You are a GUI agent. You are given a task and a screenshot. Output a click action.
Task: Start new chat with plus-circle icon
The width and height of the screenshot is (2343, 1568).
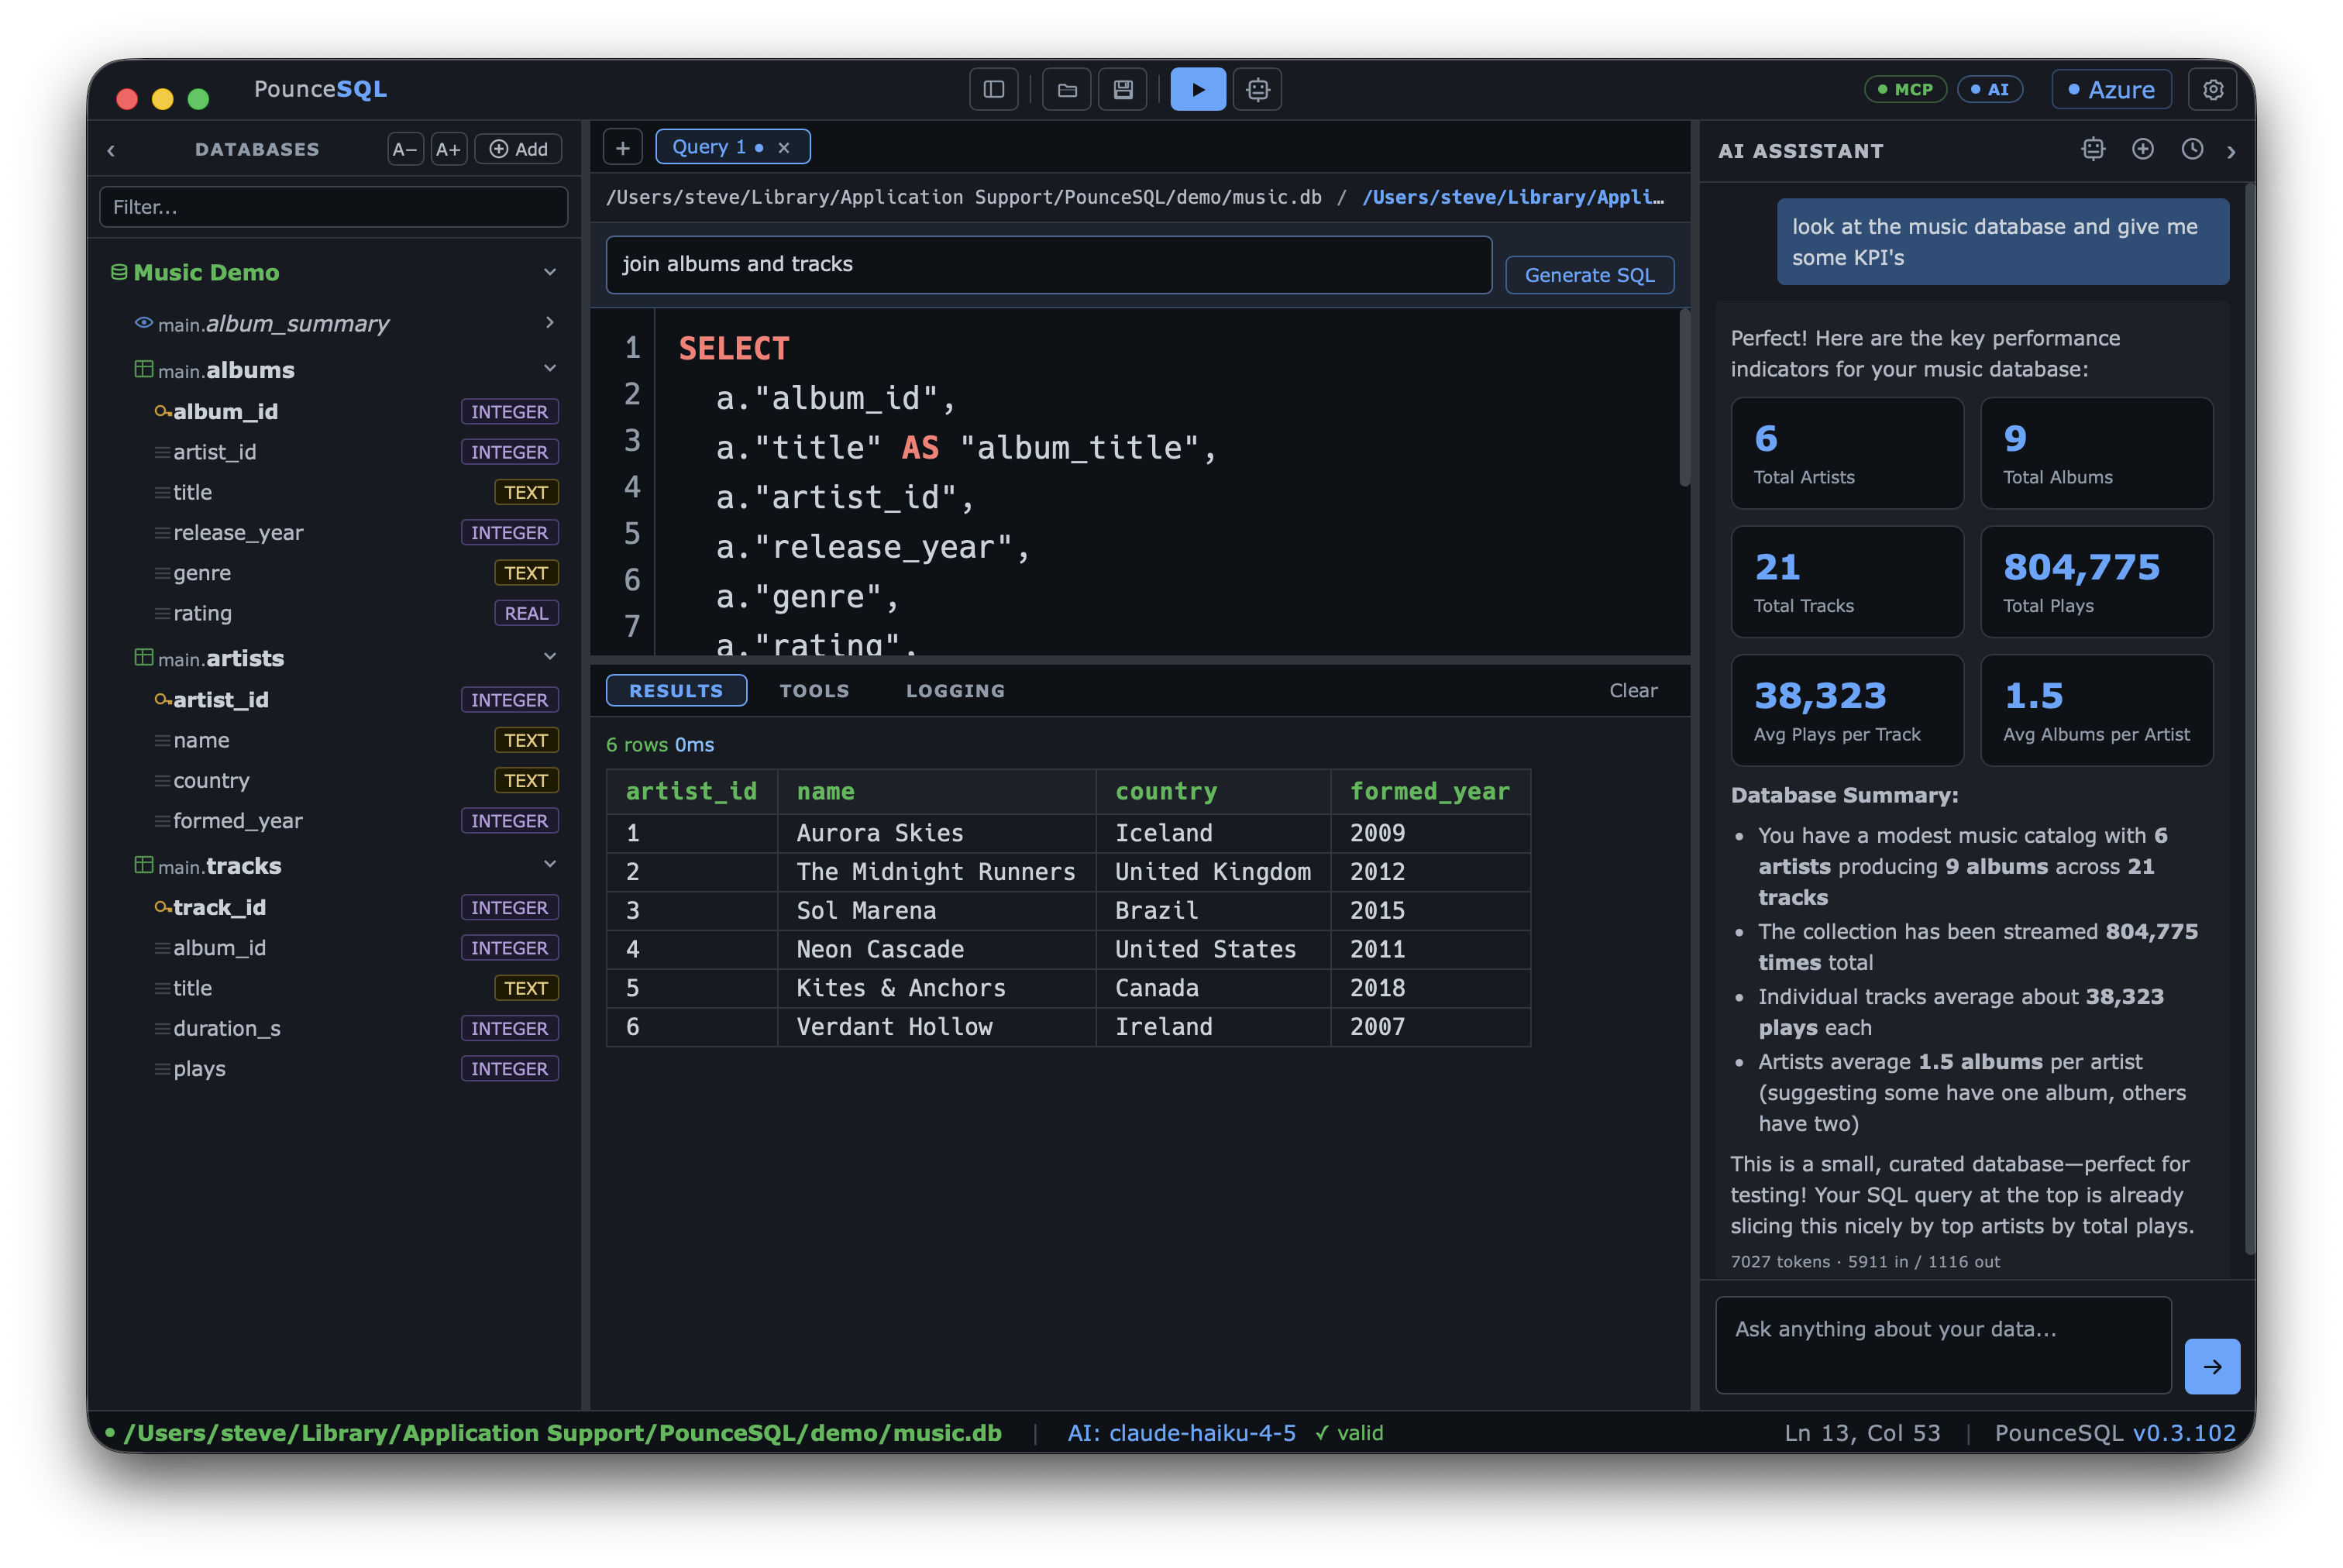(2142, 150)
